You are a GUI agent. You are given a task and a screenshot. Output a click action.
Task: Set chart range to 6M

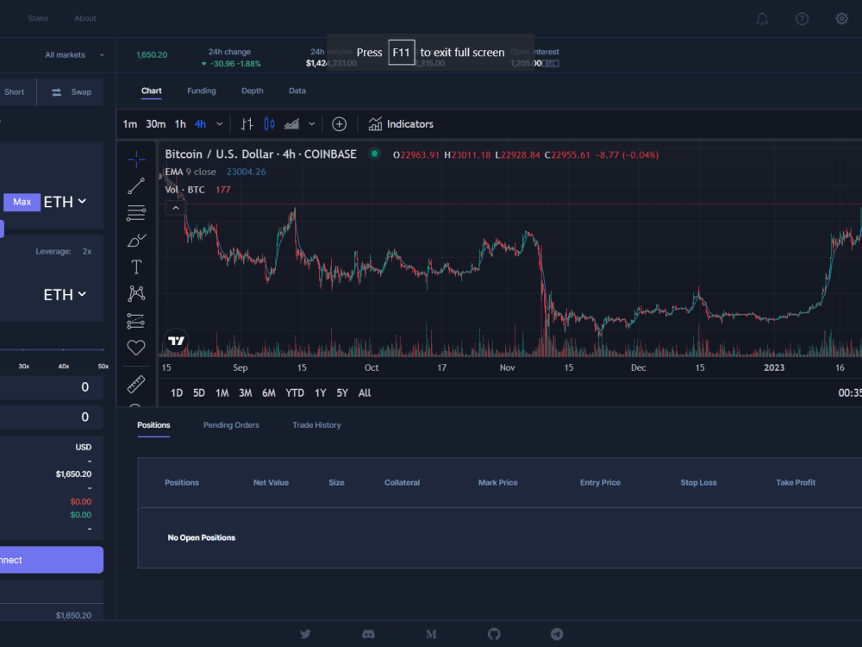click(x=269, y=393)
